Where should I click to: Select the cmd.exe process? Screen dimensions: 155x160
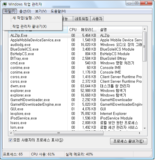click(75, 63)
